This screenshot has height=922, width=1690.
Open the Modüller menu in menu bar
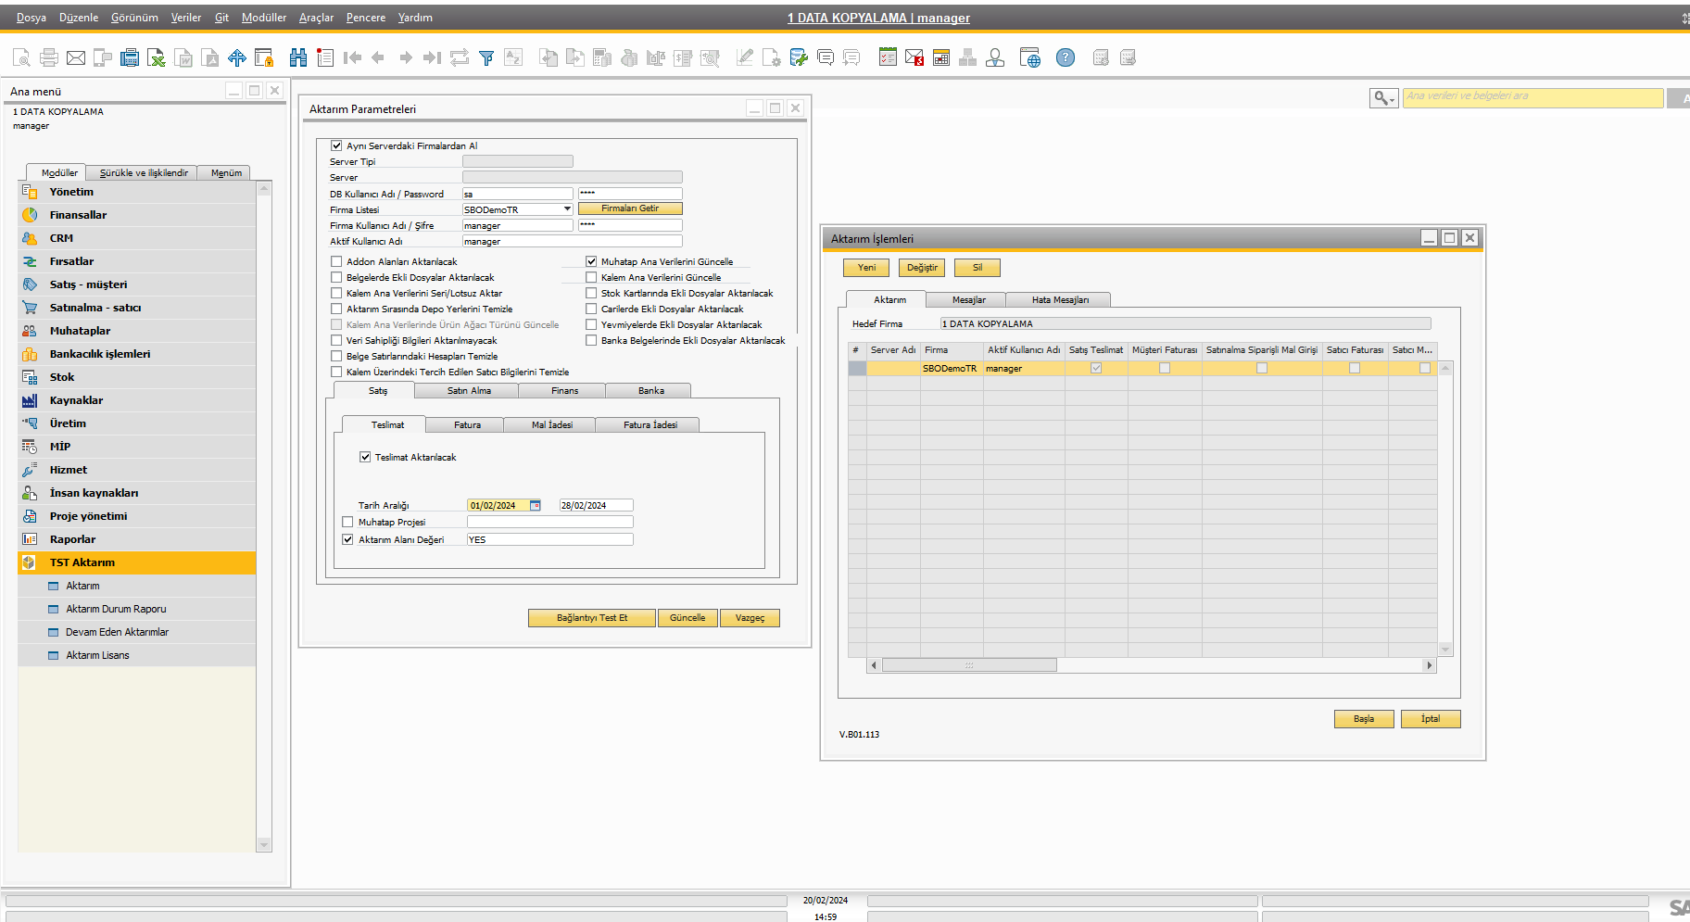(x=263, y=18)
